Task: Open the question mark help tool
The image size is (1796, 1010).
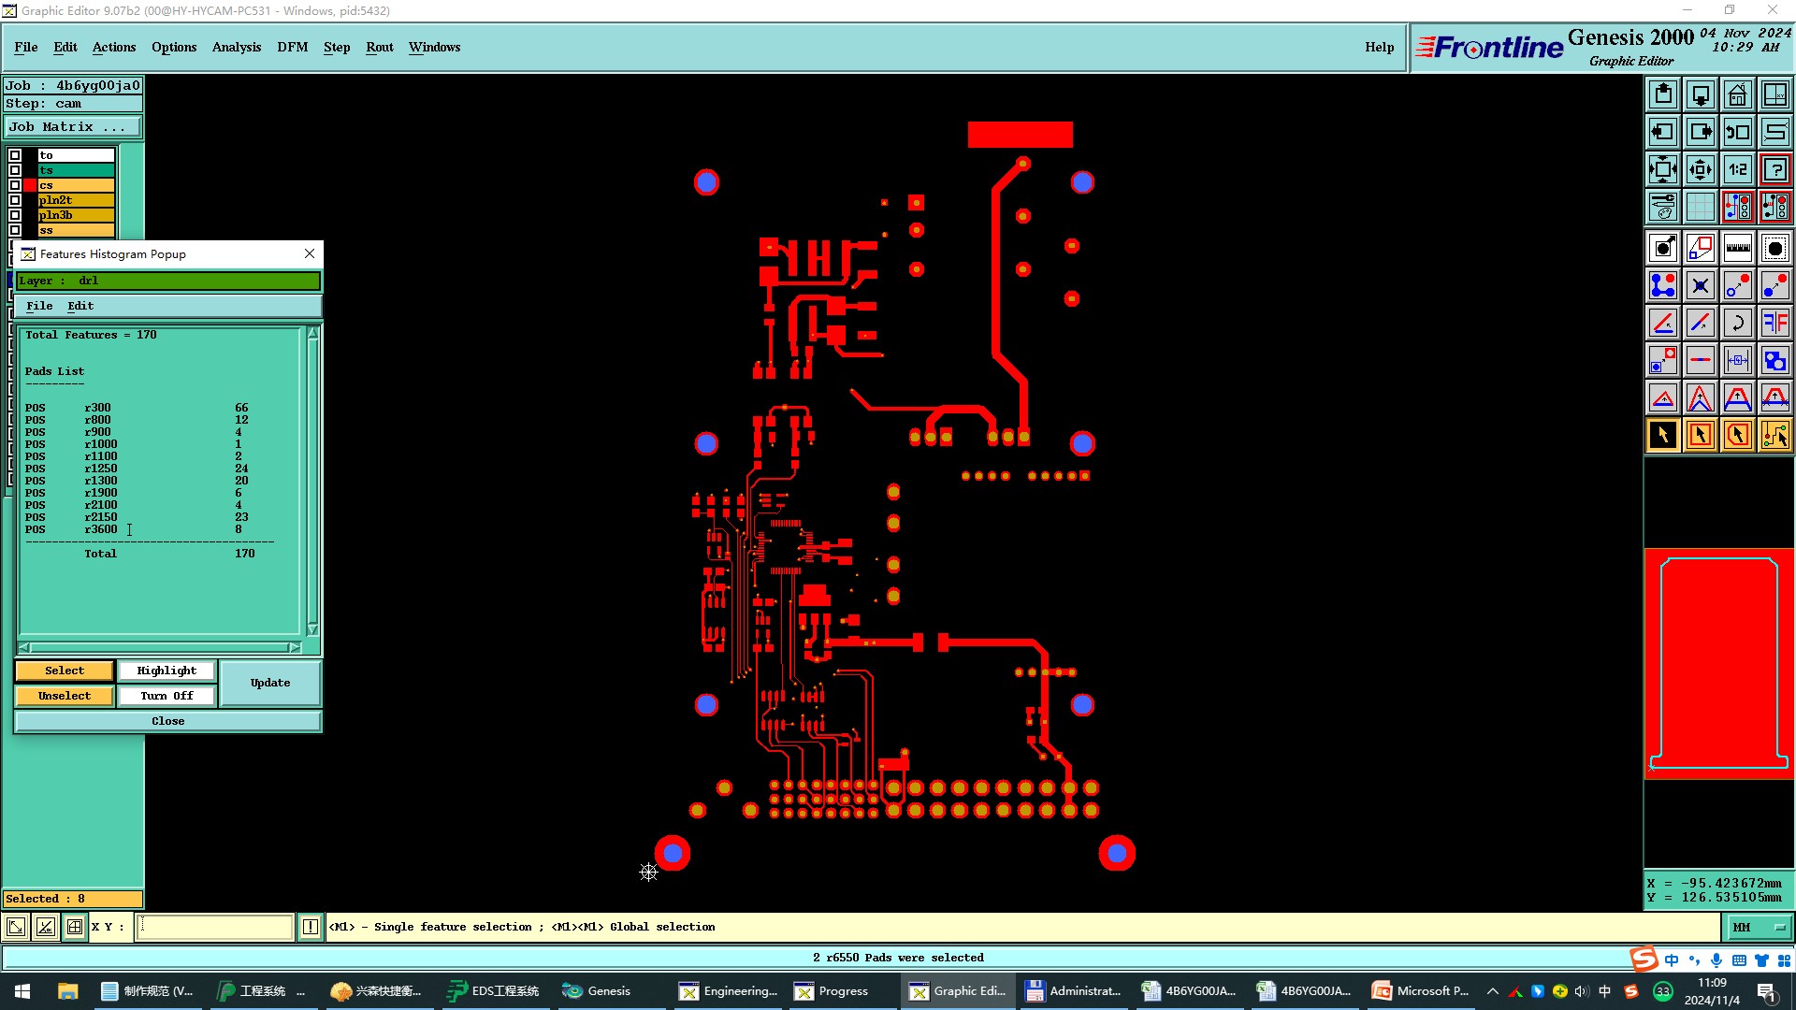Action: (x=1774, y=170)
